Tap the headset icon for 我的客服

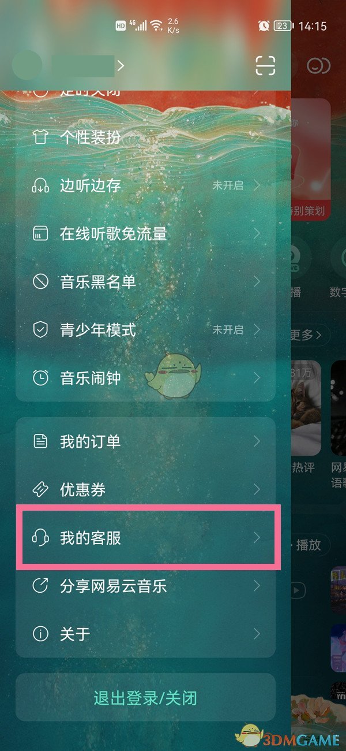pyautogui.click(x=40, y=538)
